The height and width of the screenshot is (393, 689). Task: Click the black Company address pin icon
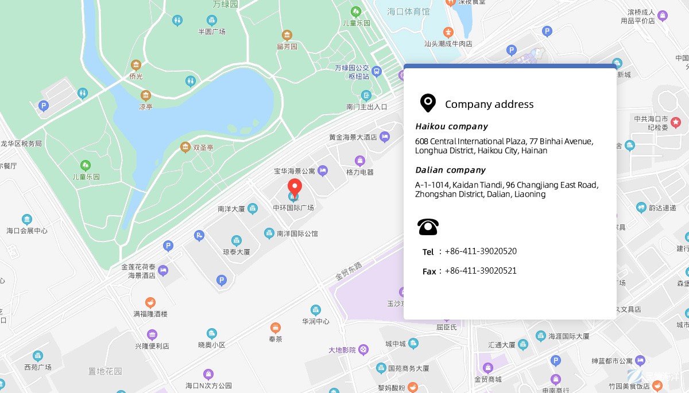click(428, 103)
